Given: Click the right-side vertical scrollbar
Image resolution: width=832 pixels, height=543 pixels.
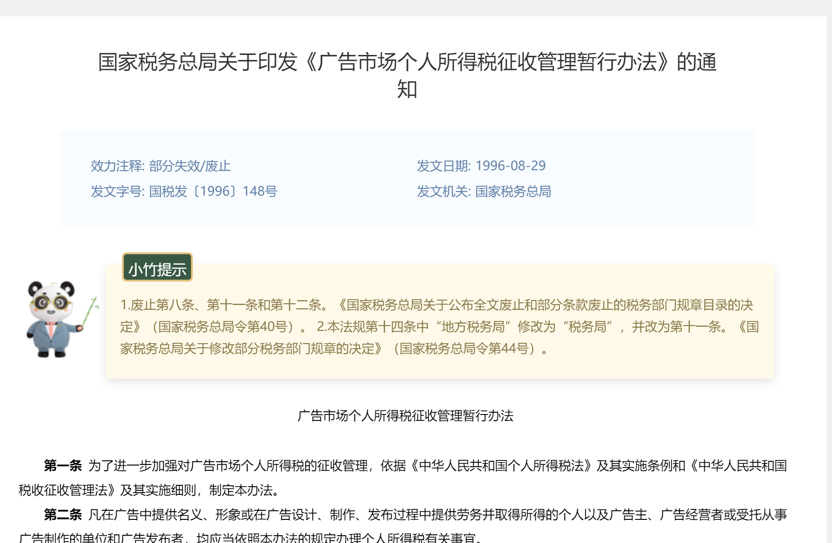Looking at the screenshot, I should click(829, 272).
